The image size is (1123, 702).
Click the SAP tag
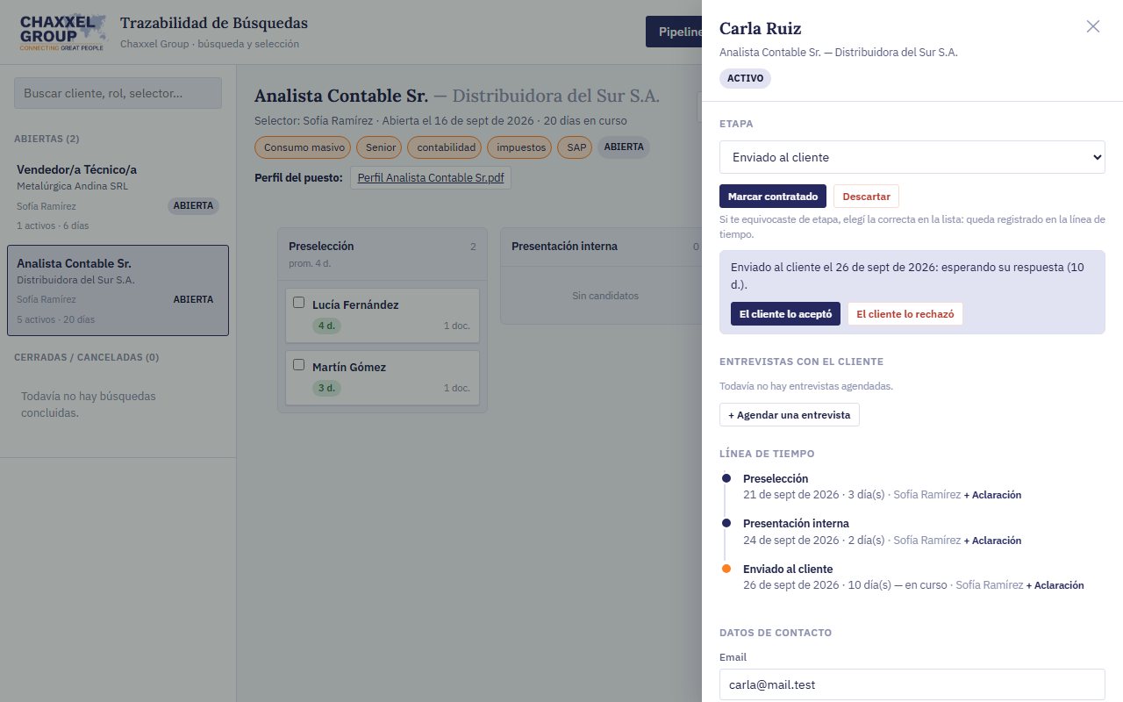576,147
